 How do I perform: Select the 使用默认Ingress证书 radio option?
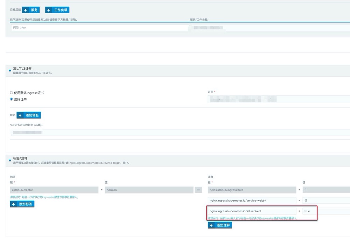pos(12,93)
